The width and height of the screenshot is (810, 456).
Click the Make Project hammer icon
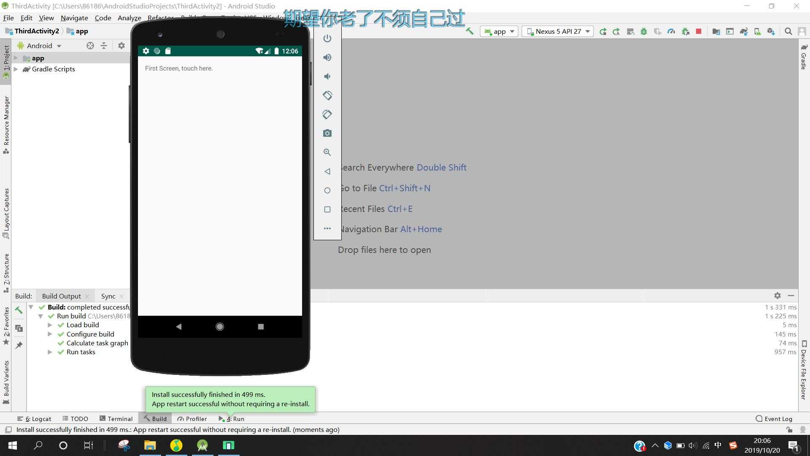[470, 31]
